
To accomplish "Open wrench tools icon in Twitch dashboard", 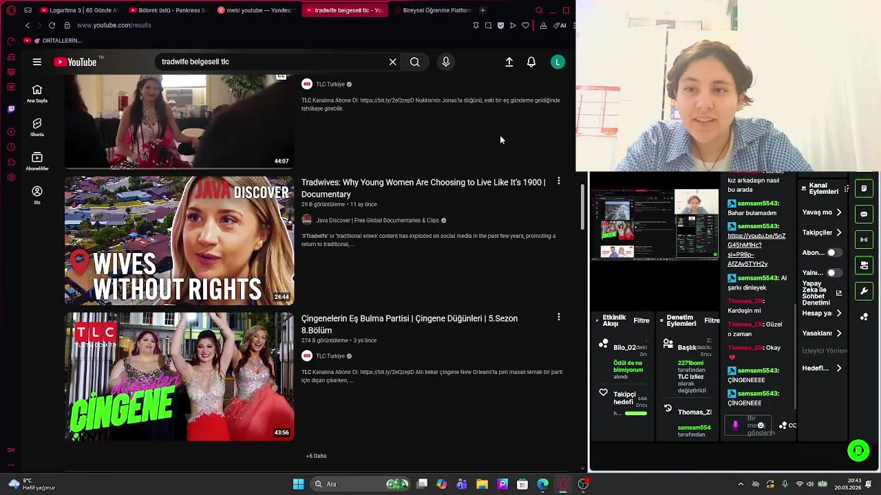I will click(864, 291).
